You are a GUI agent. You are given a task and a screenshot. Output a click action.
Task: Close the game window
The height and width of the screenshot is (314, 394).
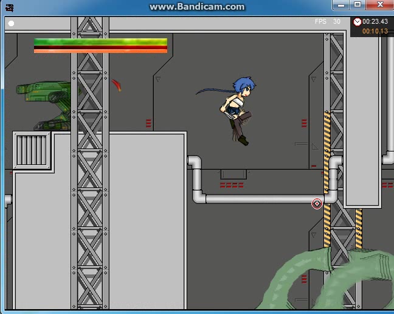pyautogui.click(x=380, y=5)
